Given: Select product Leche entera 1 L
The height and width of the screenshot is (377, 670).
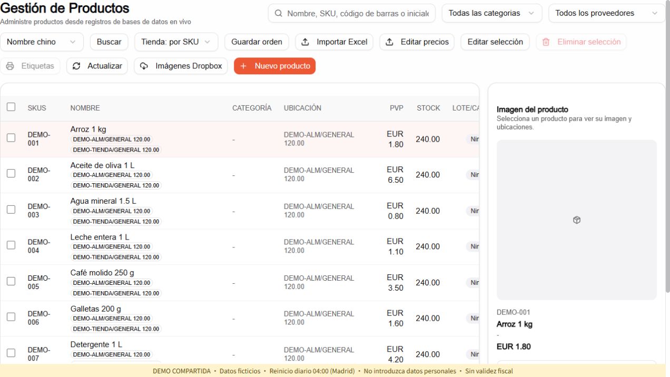Looking at the screenshot, I should (100, 237).
